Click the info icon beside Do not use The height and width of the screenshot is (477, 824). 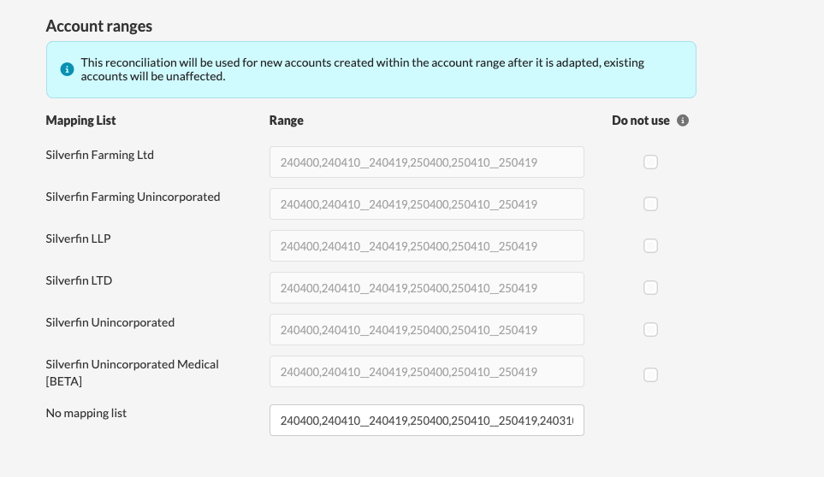[683, 121]
